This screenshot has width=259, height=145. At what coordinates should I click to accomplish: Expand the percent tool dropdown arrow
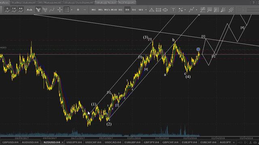click(185, 10)
